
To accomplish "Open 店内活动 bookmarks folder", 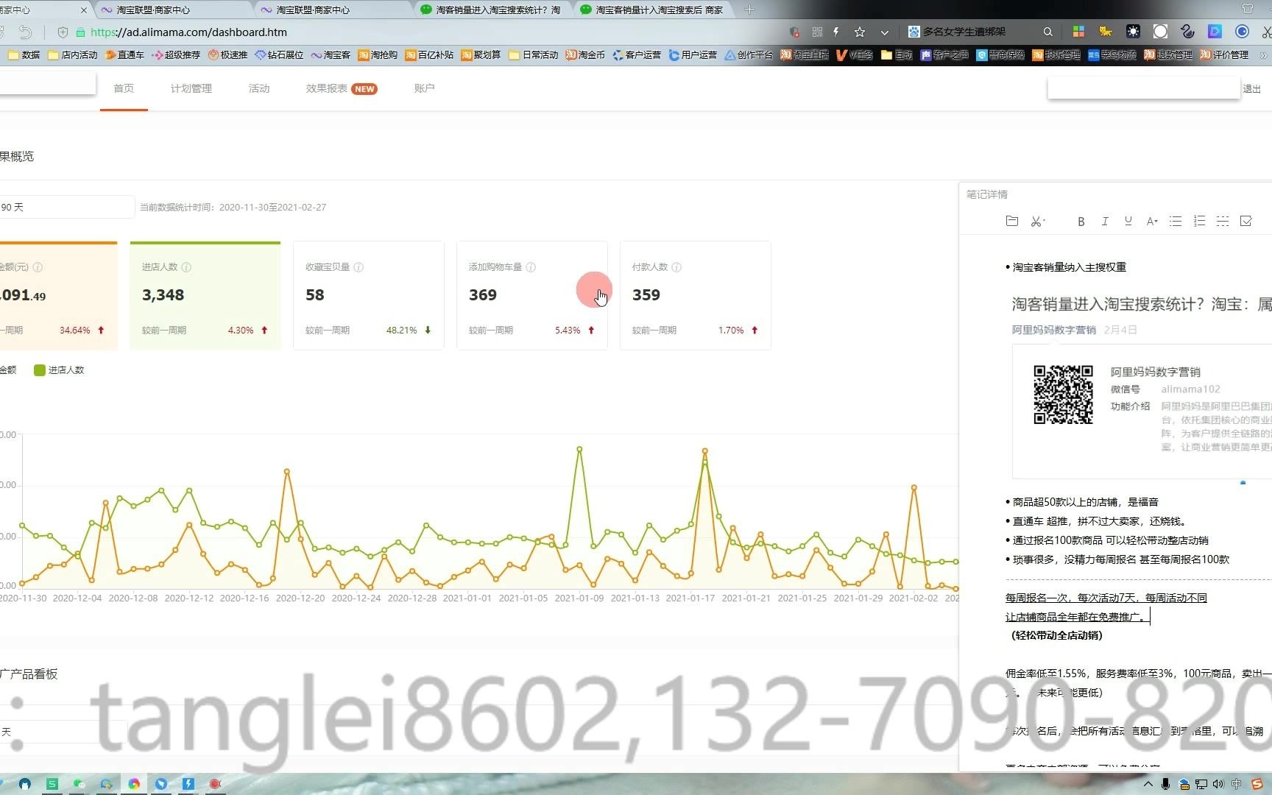I will pyautogui.click(x=72, y=55).
